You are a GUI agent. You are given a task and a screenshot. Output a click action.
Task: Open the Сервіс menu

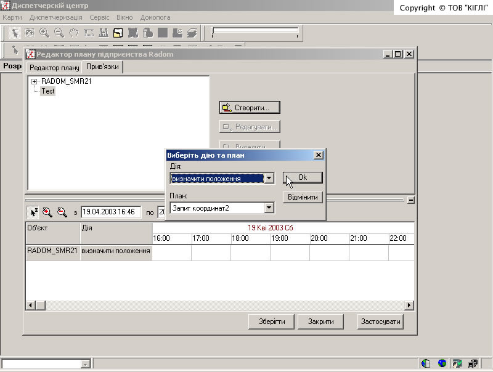(99, 17)
